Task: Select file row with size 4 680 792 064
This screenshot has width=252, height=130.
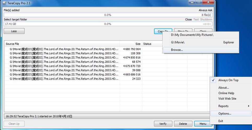Action: click(108, 49)
